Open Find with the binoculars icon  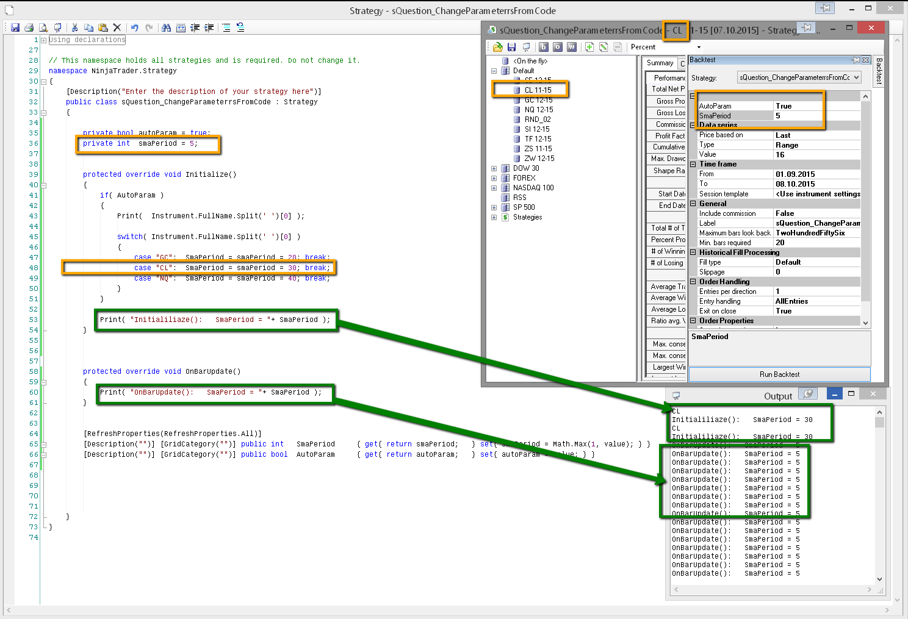pos(166,27)
